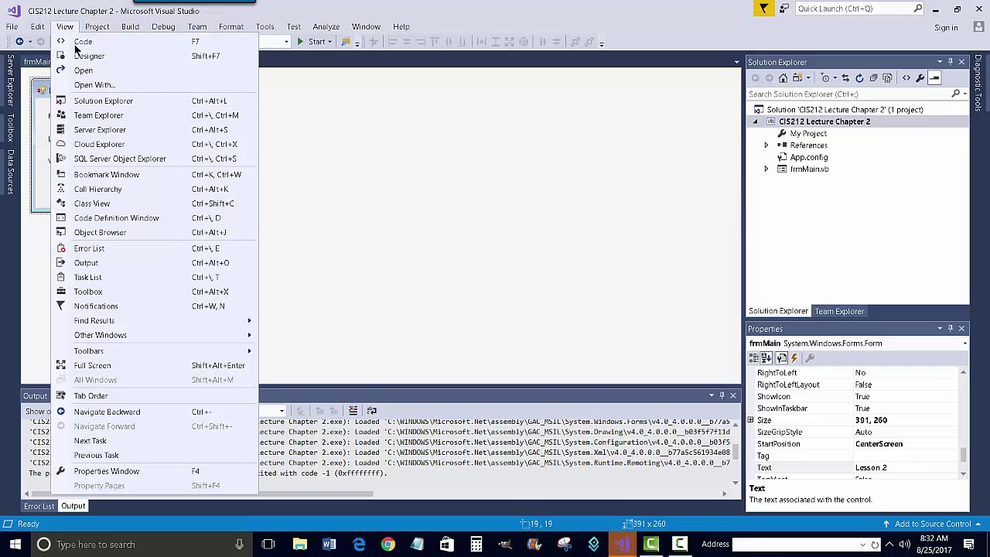Switch Properties to Alphabetical sorting

tap(766, 358)
